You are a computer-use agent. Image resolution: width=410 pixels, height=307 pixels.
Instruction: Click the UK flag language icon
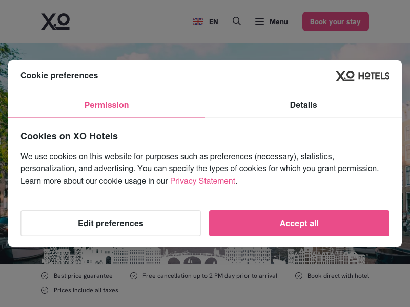click(198, 21)
